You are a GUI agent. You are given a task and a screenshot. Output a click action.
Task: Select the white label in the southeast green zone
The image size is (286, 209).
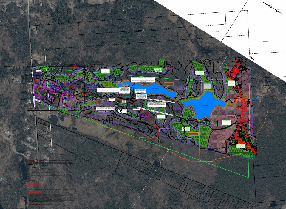coord(241,146)
